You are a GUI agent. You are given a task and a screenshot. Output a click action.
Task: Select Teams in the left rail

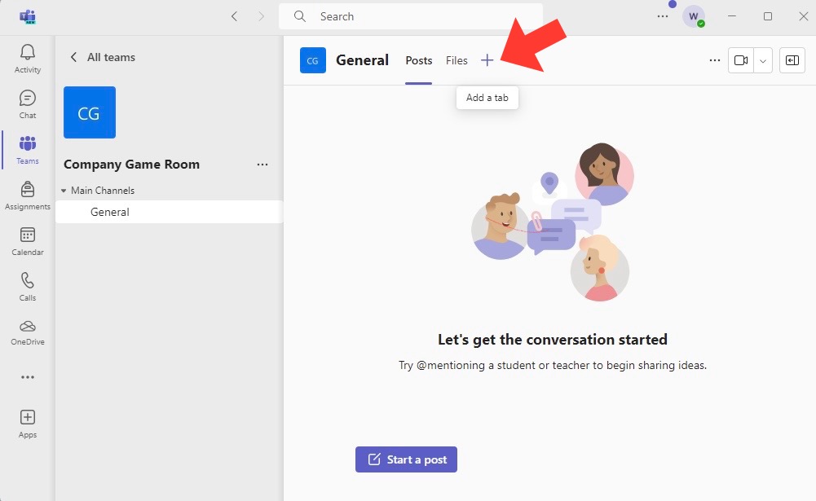pyautogui.click(x=28, y=151)
